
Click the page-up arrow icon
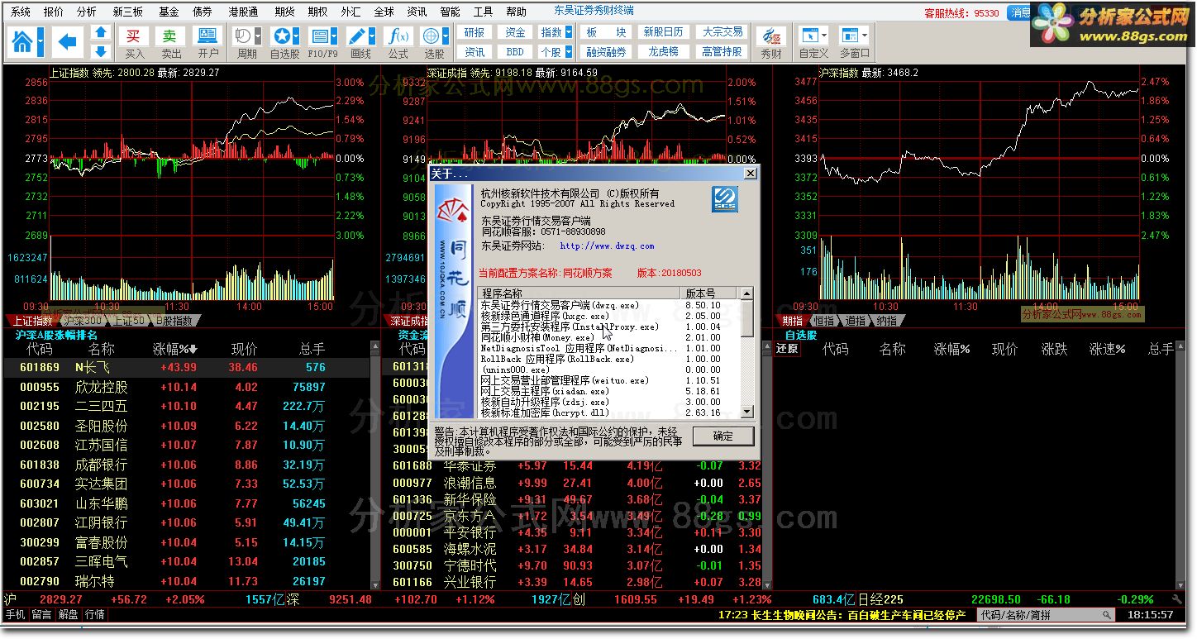[101, 33]
